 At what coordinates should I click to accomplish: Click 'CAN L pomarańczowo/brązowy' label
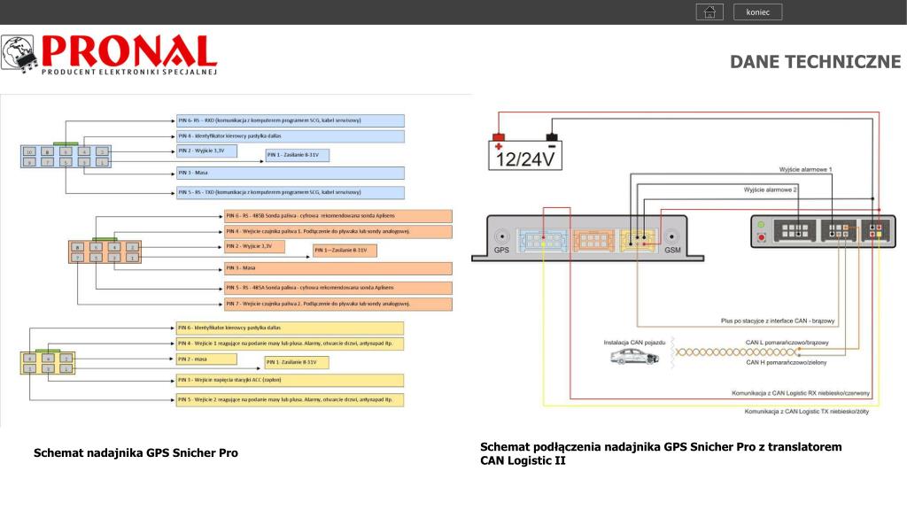787,343
